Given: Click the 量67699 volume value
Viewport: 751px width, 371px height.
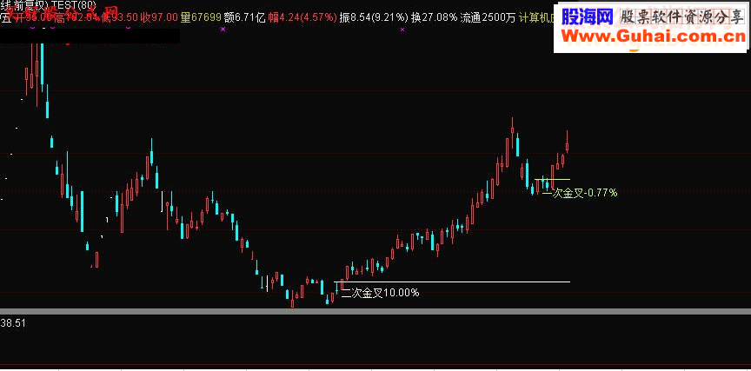Looking at the screenshot, I should [201, 17].
